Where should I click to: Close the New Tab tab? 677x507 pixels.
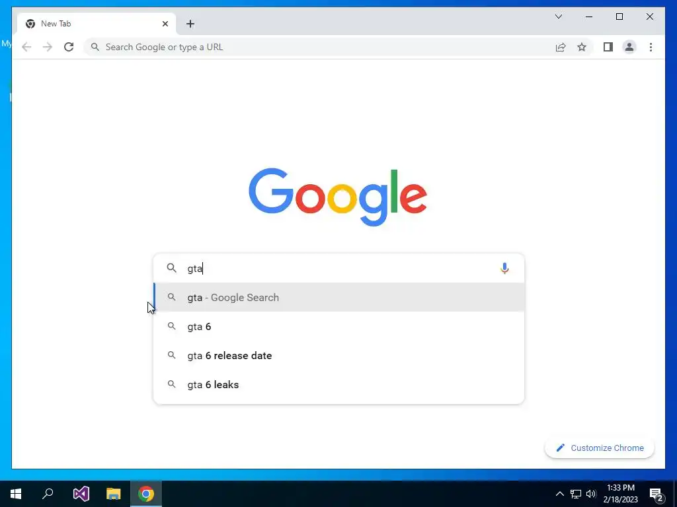(x=165, y=24)
